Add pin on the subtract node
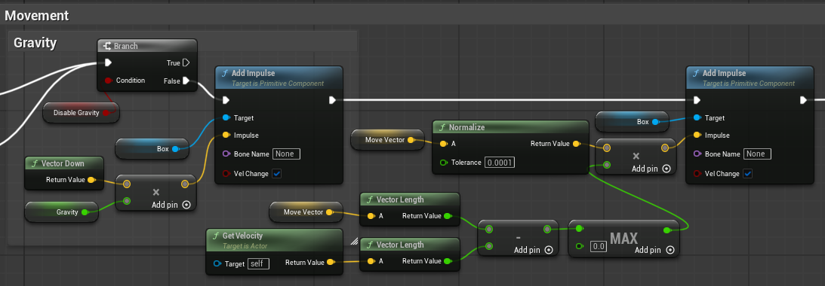The image size is (825, 286). coord(533,250)
